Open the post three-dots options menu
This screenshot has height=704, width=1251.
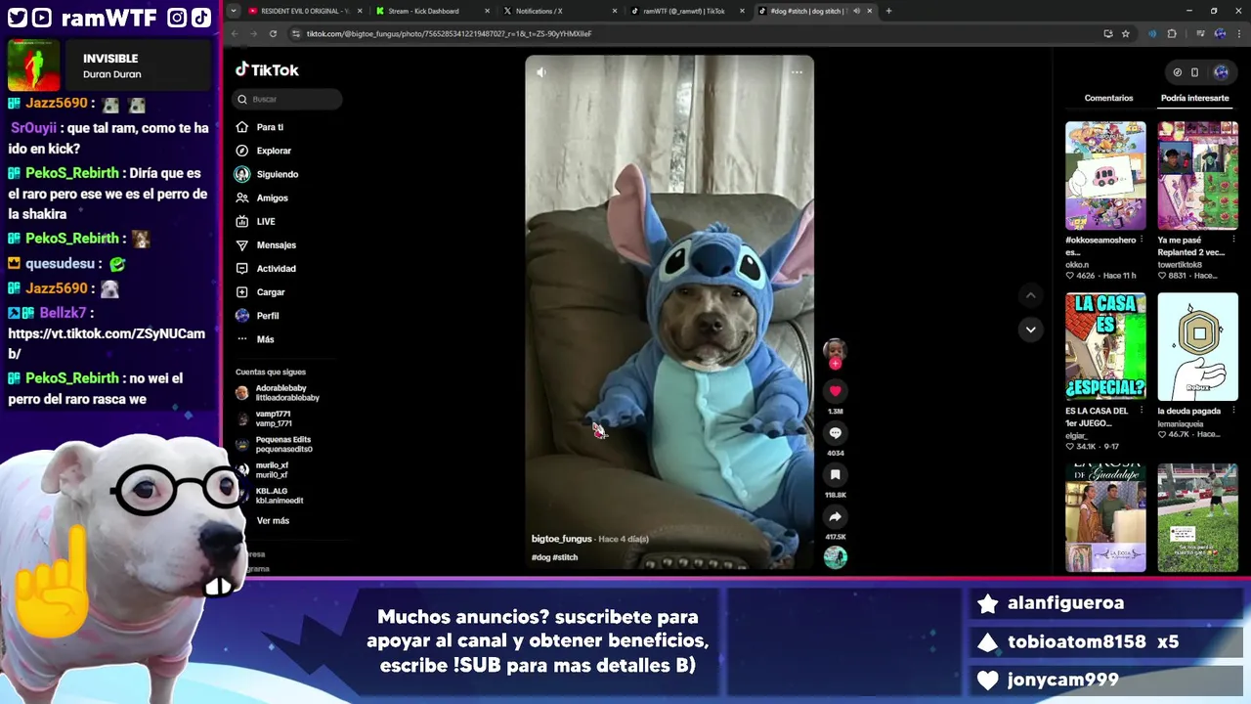[x=797, y=71]
